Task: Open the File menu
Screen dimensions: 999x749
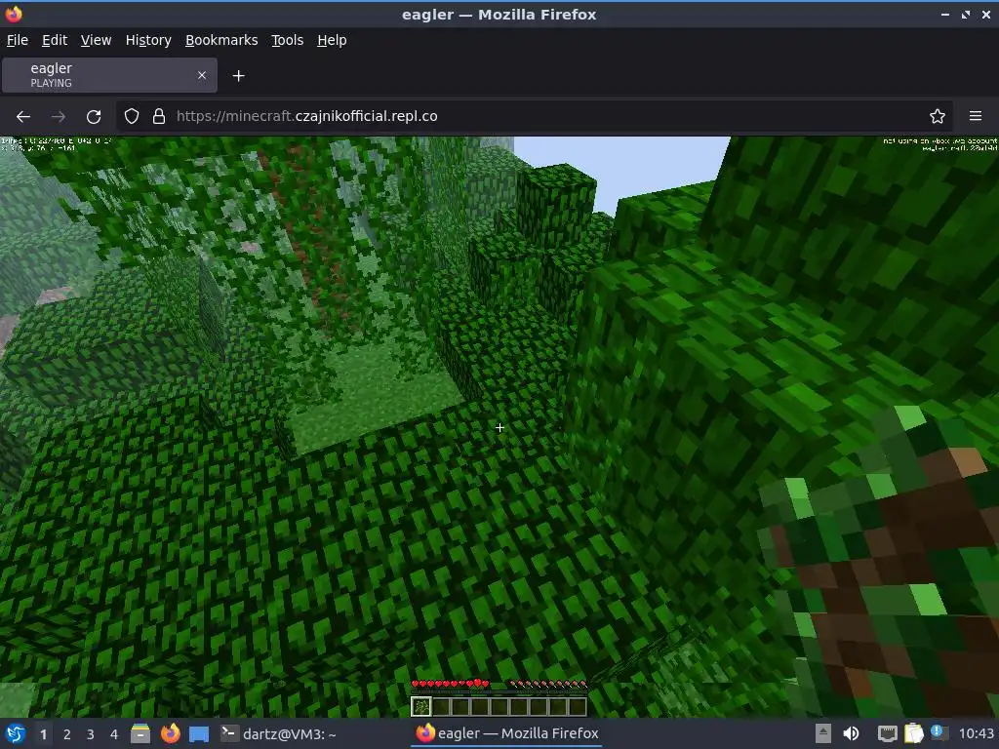Action: pyautogui.click(x=18, y=40)
